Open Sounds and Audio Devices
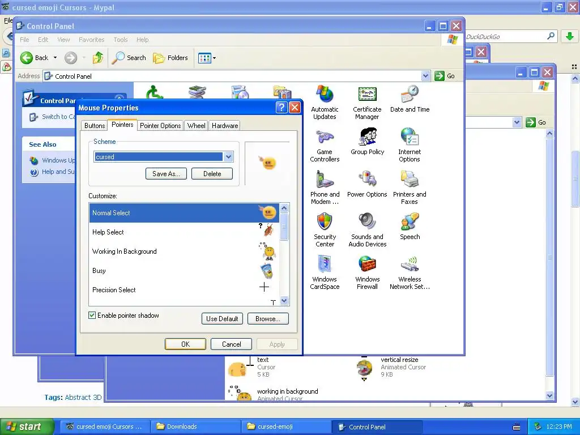This screenshot has width=580, height=435. click(367, 230)
